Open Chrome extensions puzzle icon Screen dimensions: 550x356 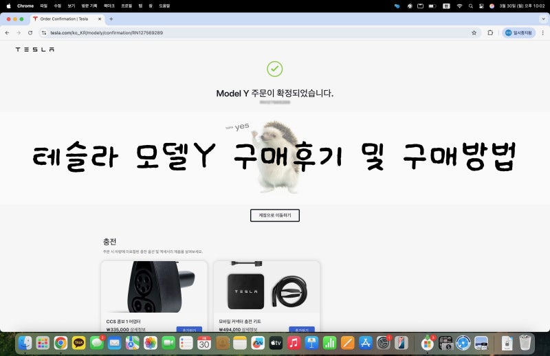(x=490, y=32)
